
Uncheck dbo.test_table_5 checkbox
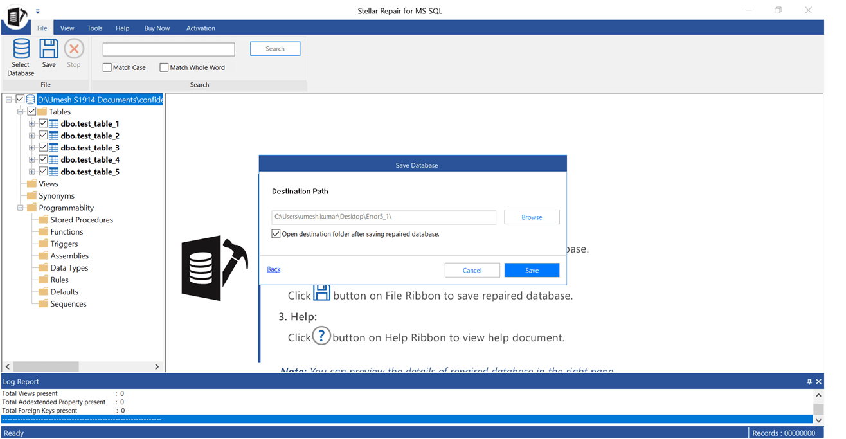(43, 172)
